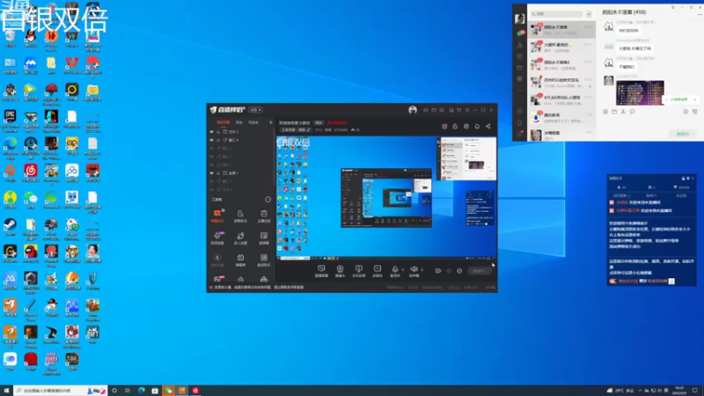704x396 pixels.
Task: Click share icon above streaming preview
Action: click(x=488, y=126)
